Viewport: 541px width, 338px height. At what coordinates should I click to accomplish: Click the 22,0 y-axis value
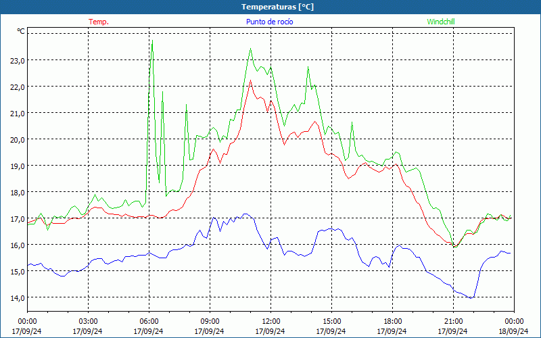point(18,87)
